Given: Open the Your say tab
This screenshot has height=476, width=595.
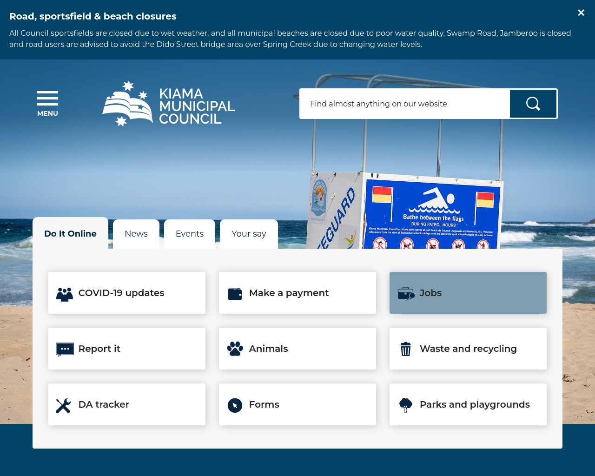Looking at the screenshot, I should 249,234.
